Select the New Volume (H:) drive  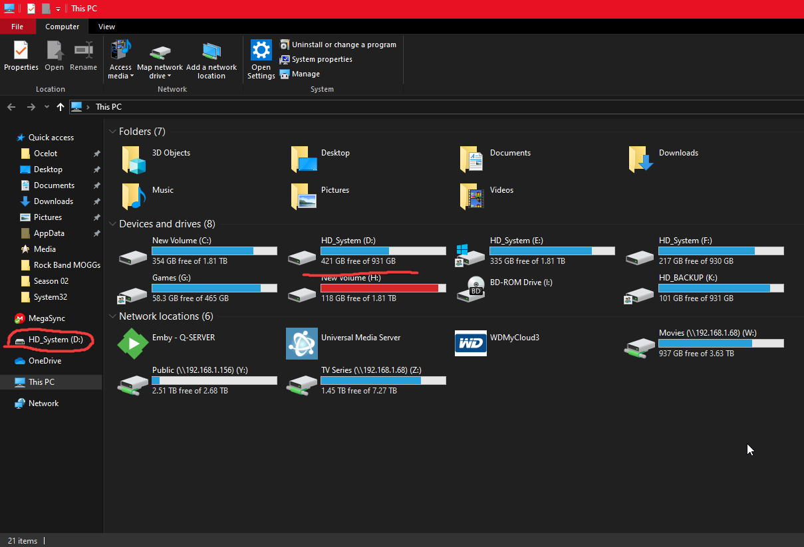click(x=367, y=288)
